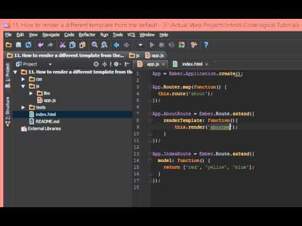The height and width of the screenshot is (226, 302).
Task: Click the Save All toolbar icon
Action: coord(18,45)
